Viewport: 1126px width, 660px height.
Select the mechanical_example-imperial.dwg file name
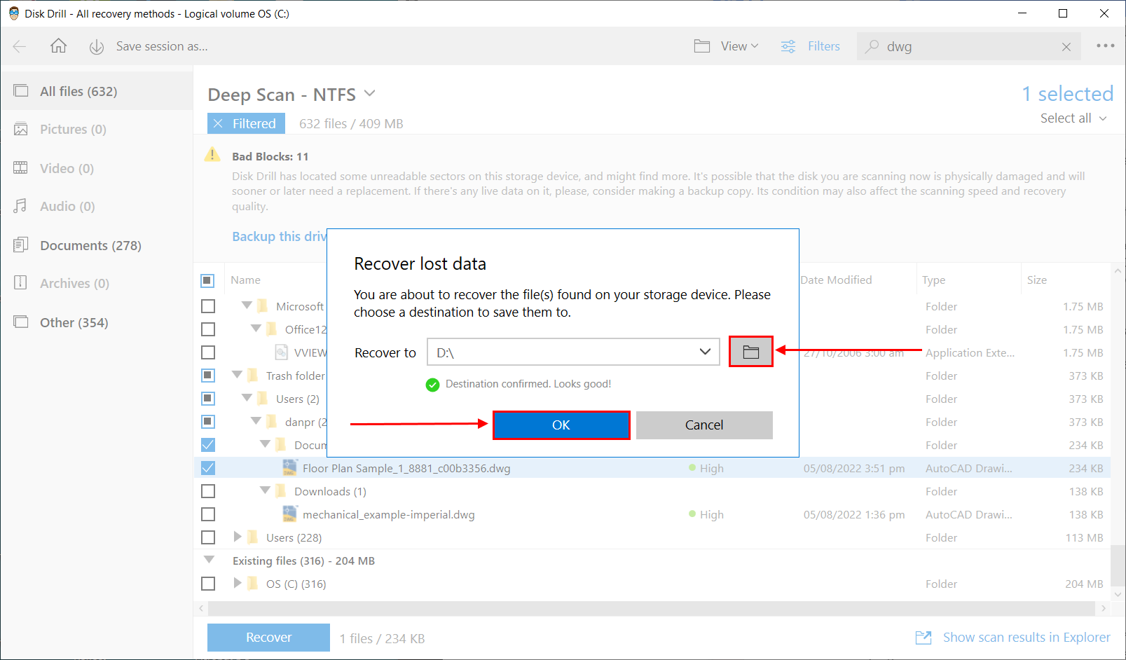pos(389,514)
